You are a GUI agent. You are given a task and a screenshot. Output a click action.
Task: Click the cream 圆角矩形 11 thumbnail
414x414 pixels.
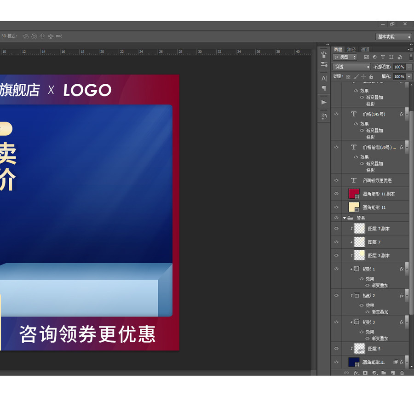pyautogui.click(x=354, y=207)
